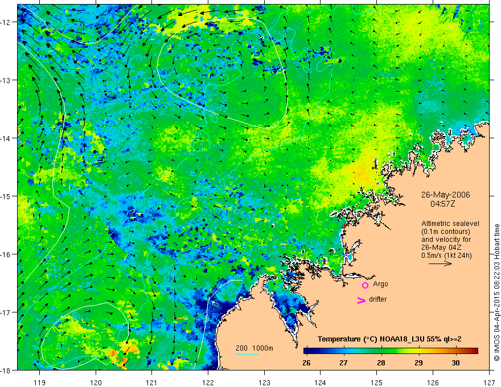Click the '200 1000m' depth label
Viewport: 501px width, 387px height.
point(254,348)
